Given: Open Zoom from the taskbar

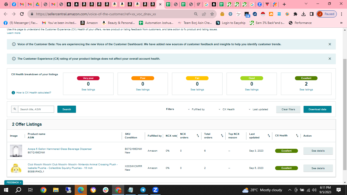Looking at the screenshot, I should coord(155,190).
